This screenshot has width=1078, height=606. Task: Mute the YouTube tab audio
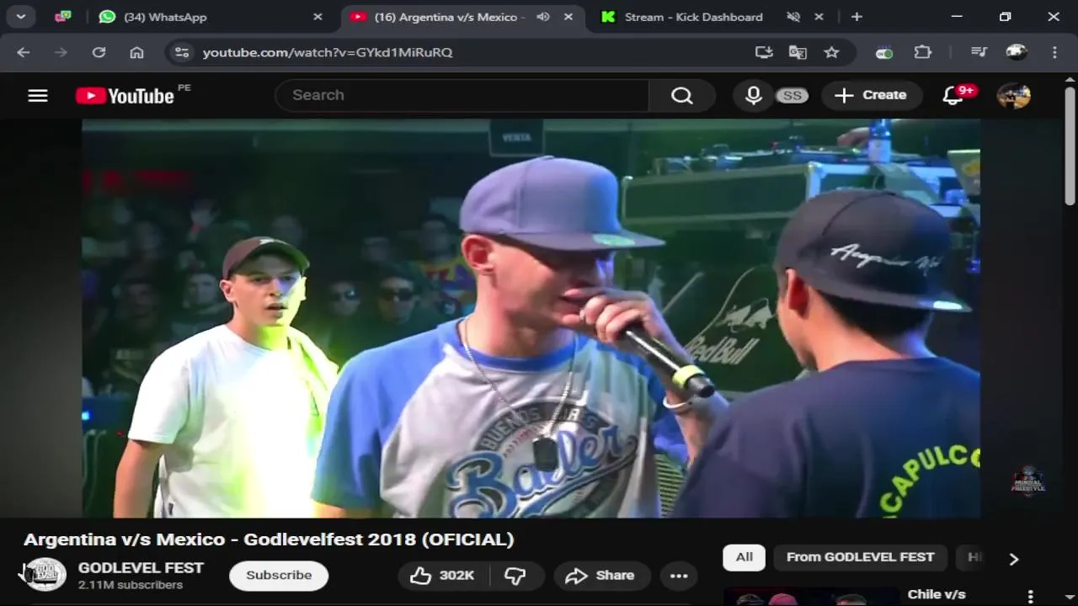tap(543, 17)
